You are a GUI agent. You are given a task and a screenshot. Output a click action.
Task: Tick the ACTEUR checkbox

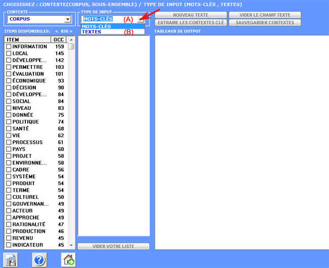(x=9, y=211)
